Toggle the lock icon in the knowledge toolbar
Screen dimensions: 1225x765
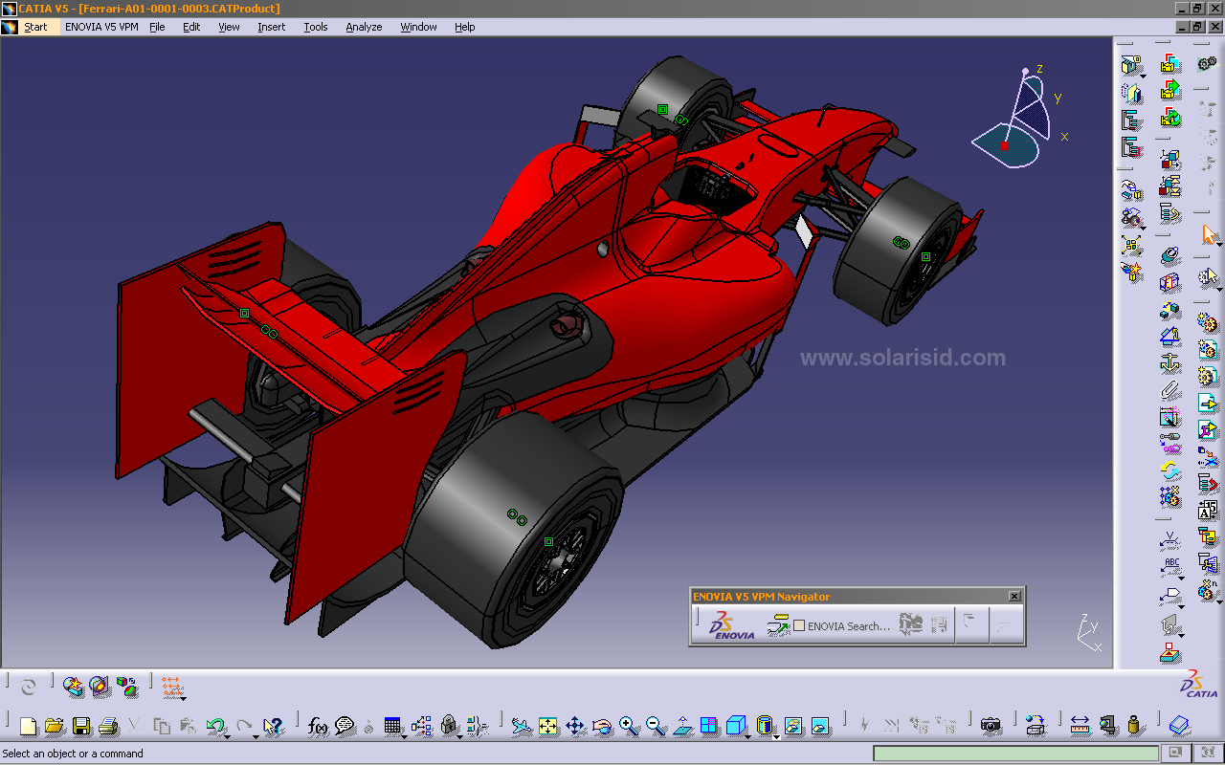point(447,724)
